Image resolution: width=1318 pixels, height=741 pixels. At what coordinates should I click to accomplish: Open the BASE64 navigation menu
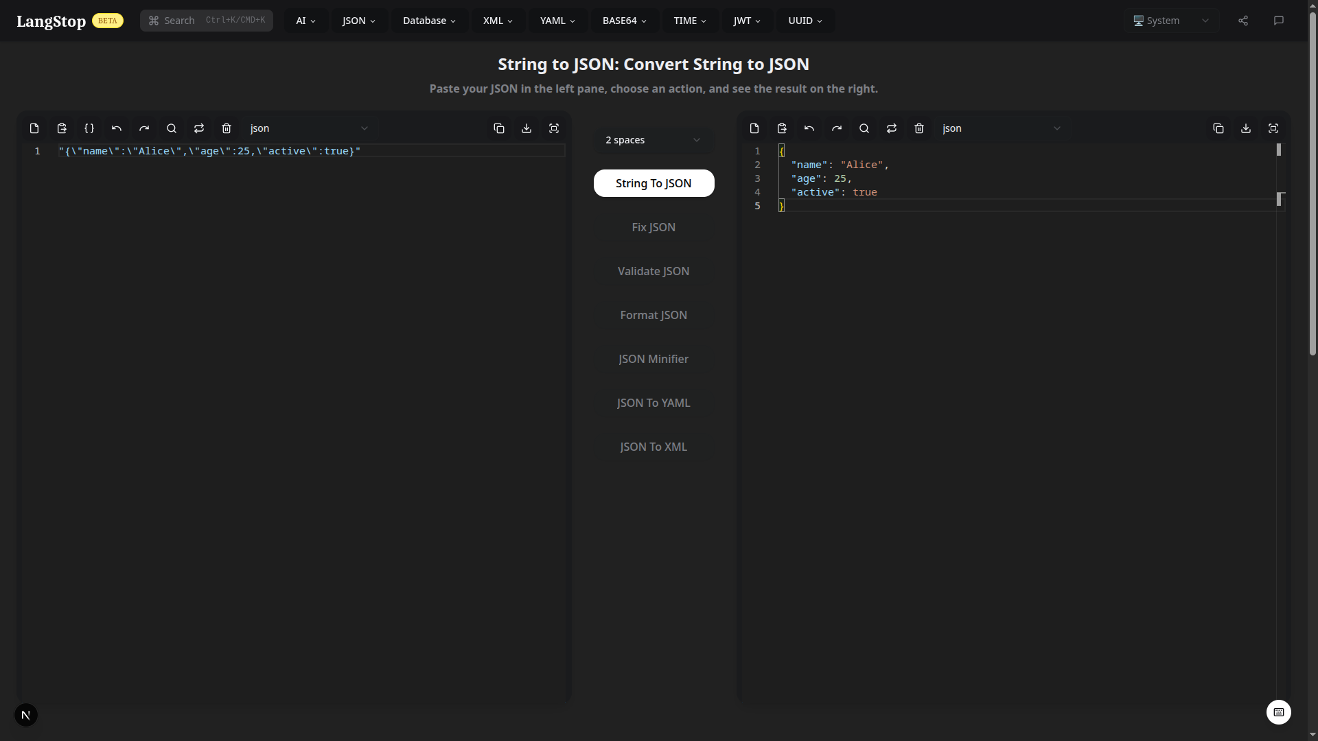624,21
